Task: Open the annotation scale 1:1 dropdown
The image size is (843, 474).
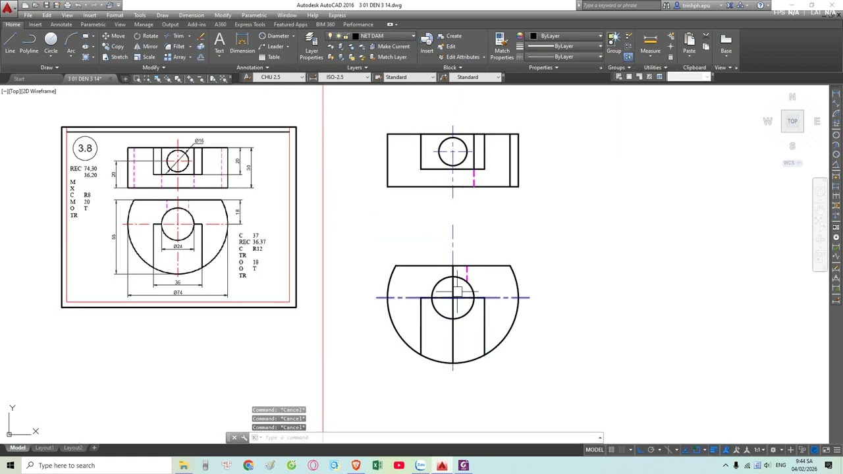Action: click(759, 450)
